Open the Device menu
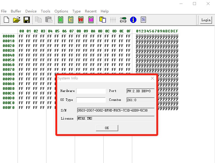Image resolution: width=215 pixels, height=163 pixels. (x=31, y=11)
